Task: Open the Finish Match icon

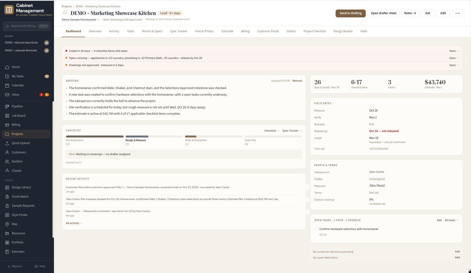Action: 7,197
